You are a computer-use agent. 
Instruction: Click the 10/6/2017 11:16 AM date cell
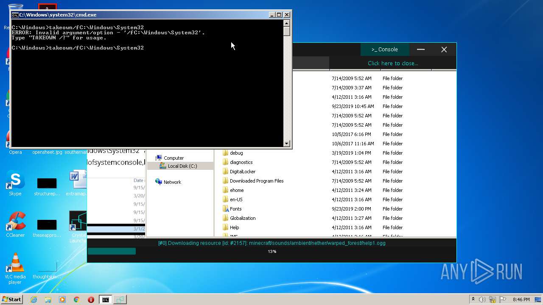point(353,144)
